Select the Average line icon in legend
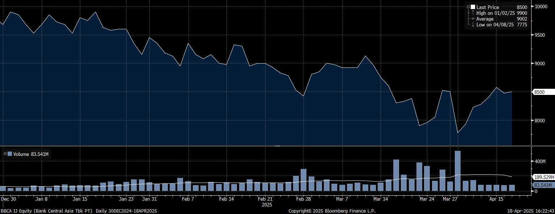 click(x=473, y=19)
